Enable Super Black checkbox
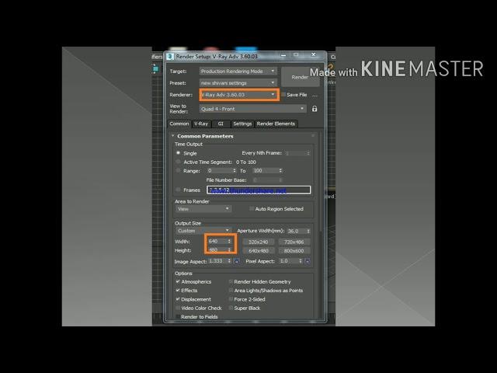The image size is (497, 373). click(x=231, y=308)
